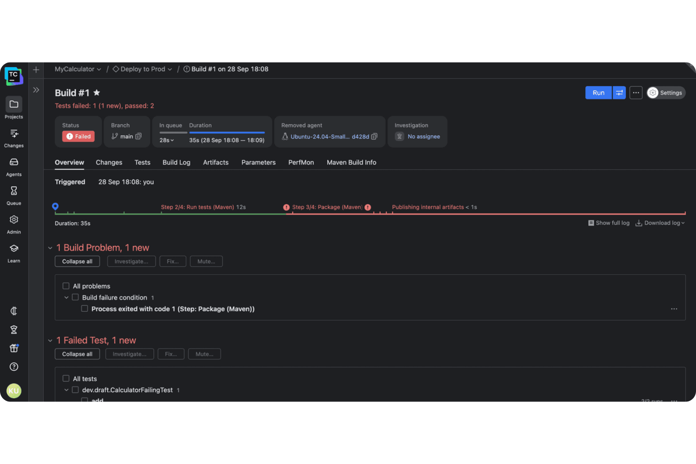The width and height of the screenshot is (696, 464).
Task: Collapse the Build failure condition tree node
Action: click(66, 297)
